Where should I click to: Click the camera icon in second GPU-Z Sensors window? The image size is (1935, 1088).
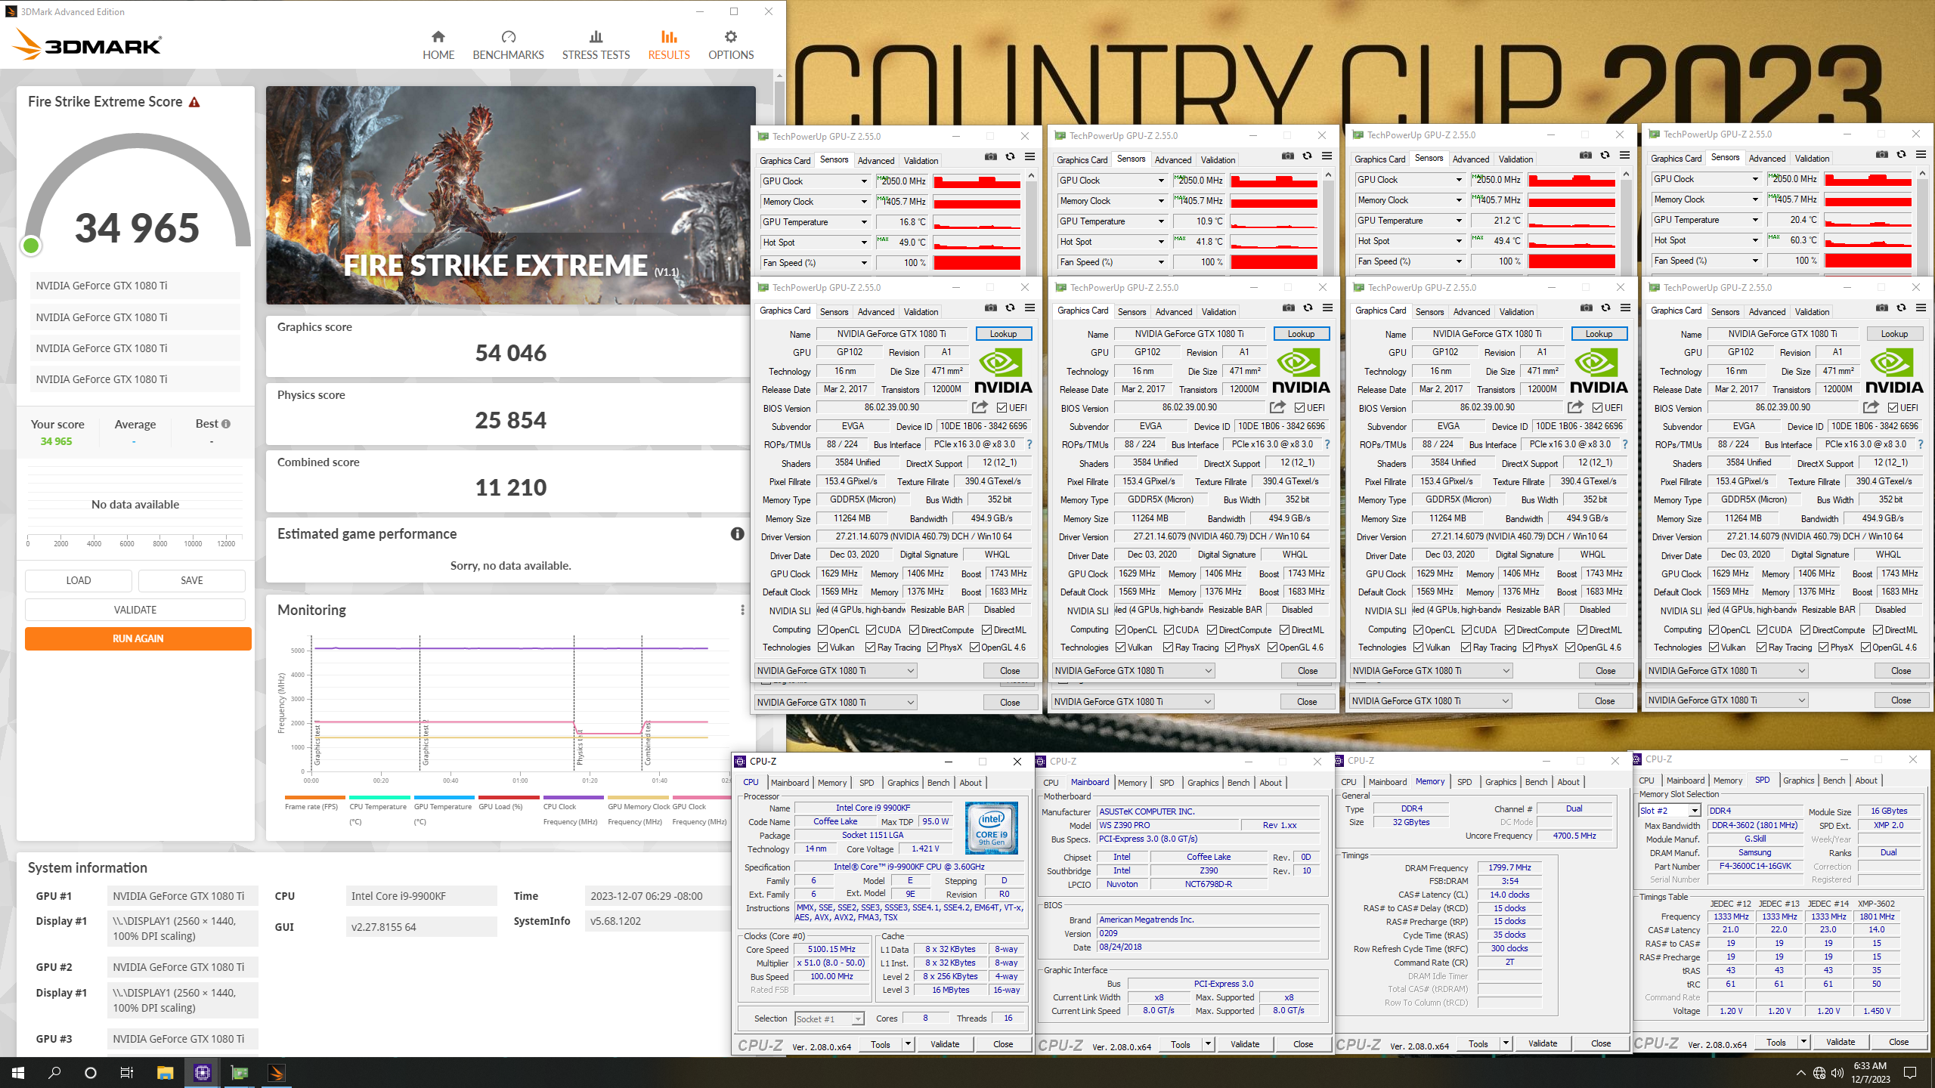1287,156
